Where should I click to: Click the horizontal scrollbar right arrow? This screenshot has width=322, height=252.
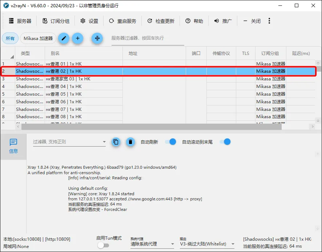(313, 127)
